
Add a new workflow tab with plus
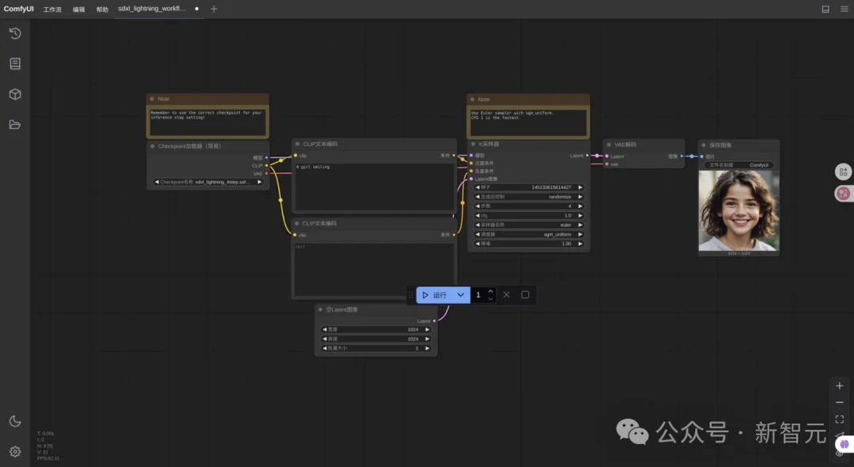[x=214, y=9]
